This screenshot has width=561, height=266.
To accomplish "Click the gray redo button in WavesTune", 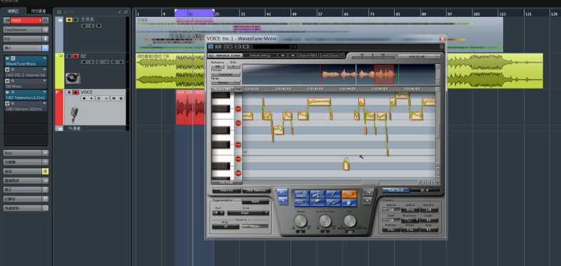I will pos(368,192).
